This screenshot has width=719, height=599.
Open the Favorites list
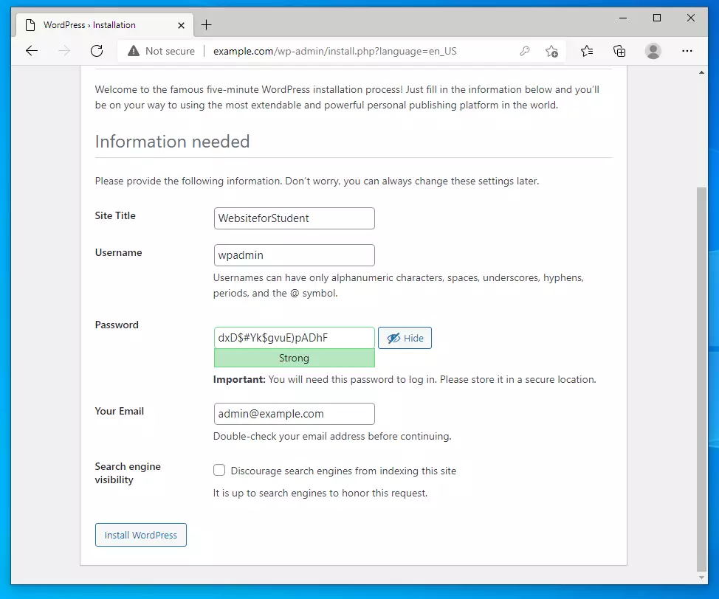click(586, 51)
